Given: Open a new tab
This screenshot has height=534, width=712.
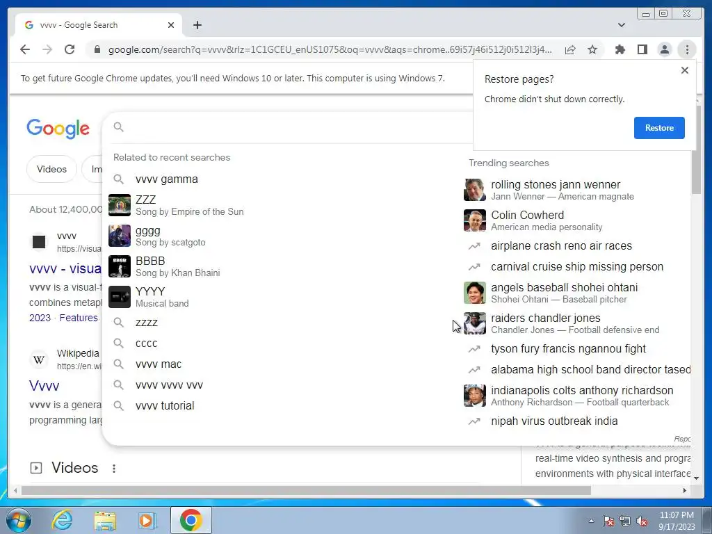Looking at the screenshot, I should pos(197,25).
